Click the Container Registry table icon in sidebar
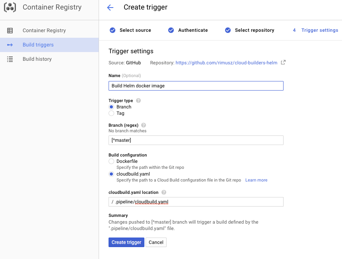Viewport: 342px width, 259px height. point(10,31)
